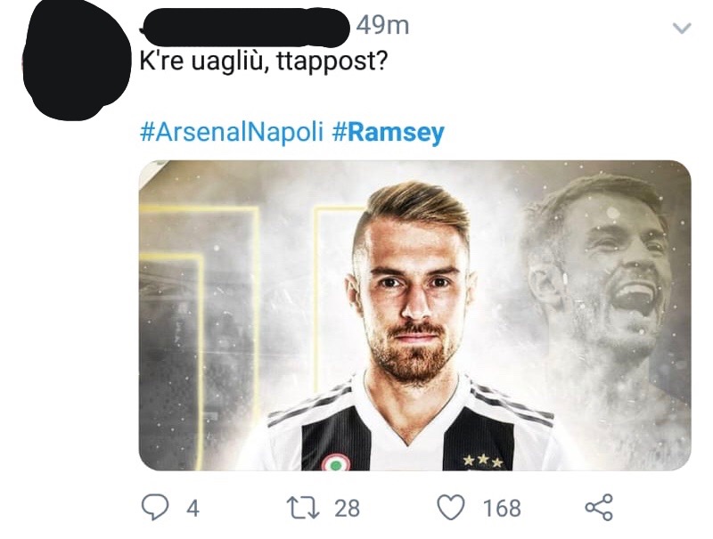
Task: Click the retweet count 28
Action: [347, 508]
